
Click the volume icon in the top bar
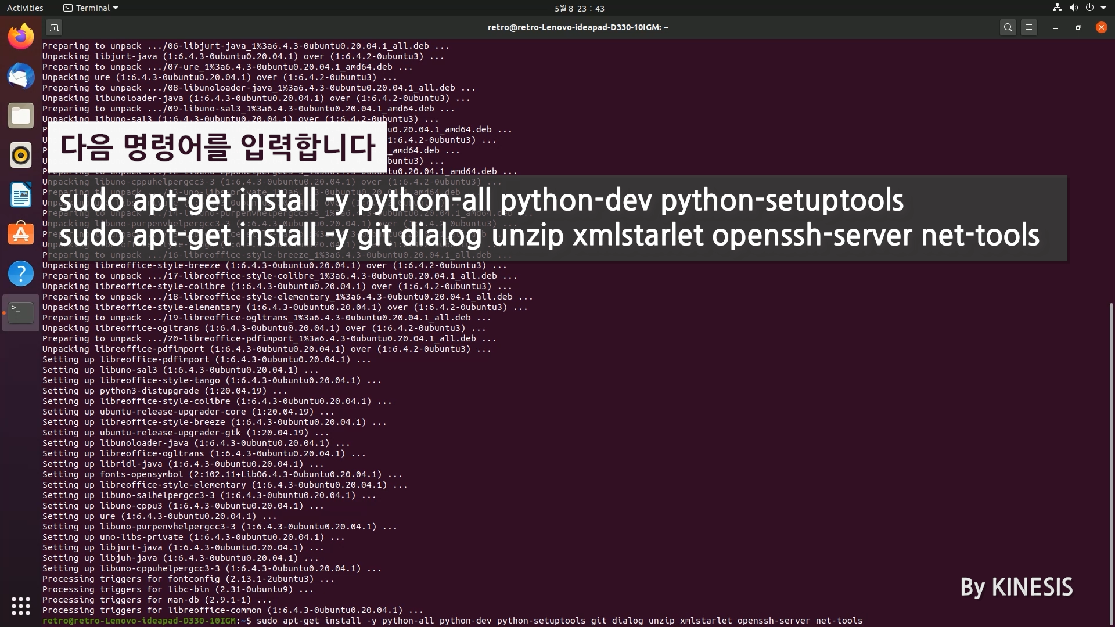(x=1073, y=8)
